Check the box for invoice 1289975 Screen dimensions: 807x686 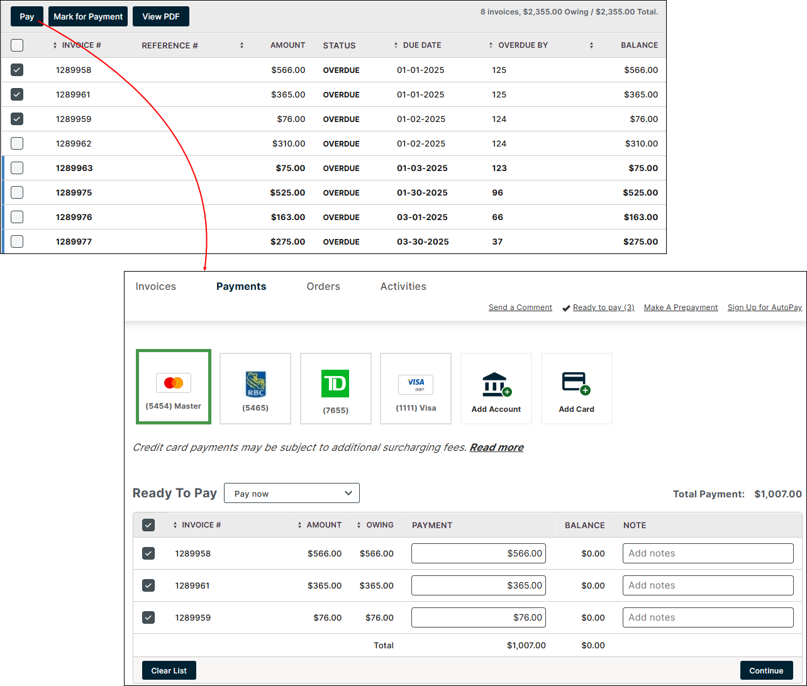(17, 192)
